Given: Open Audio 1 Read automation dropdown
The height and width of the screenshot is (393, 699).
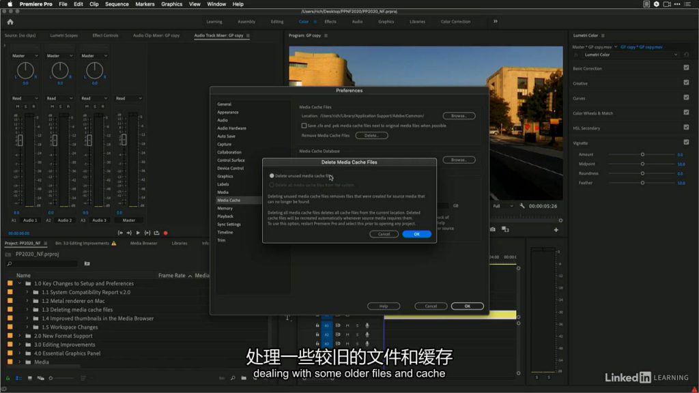Looking at the screenshot, I should (x=25, y=98).
